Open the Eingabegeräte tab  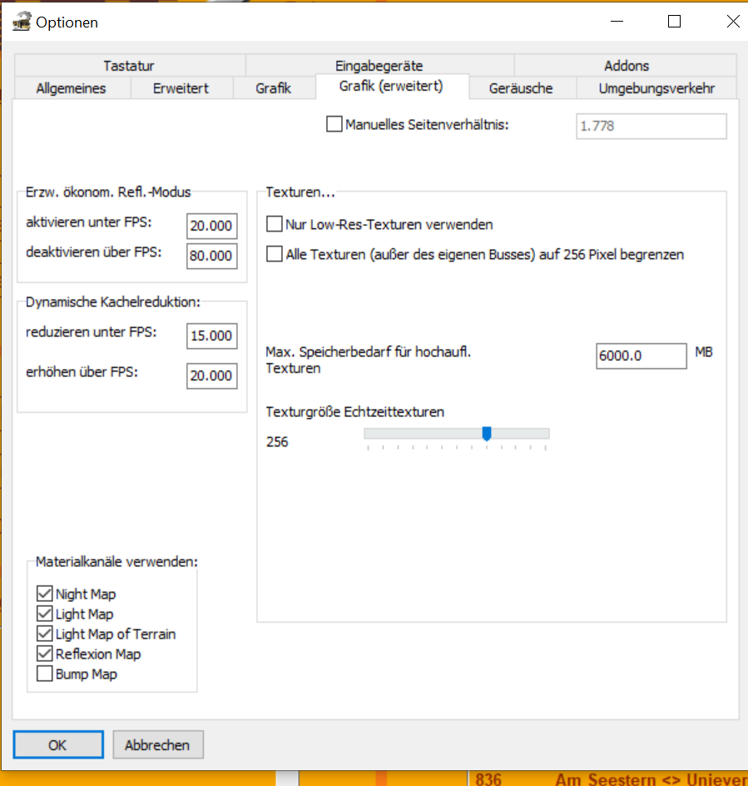coord(379,66)
